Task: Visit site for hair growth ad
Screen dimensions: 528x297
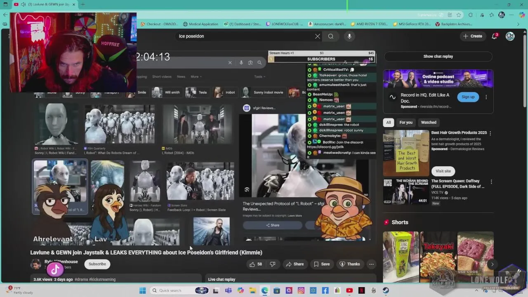Action: pyautogui.click(x=443, y=171)
